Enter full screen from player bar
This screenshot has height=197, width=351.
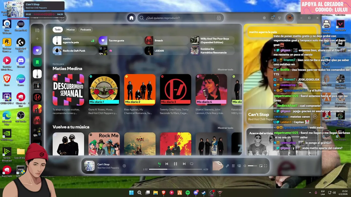(266, 166)
